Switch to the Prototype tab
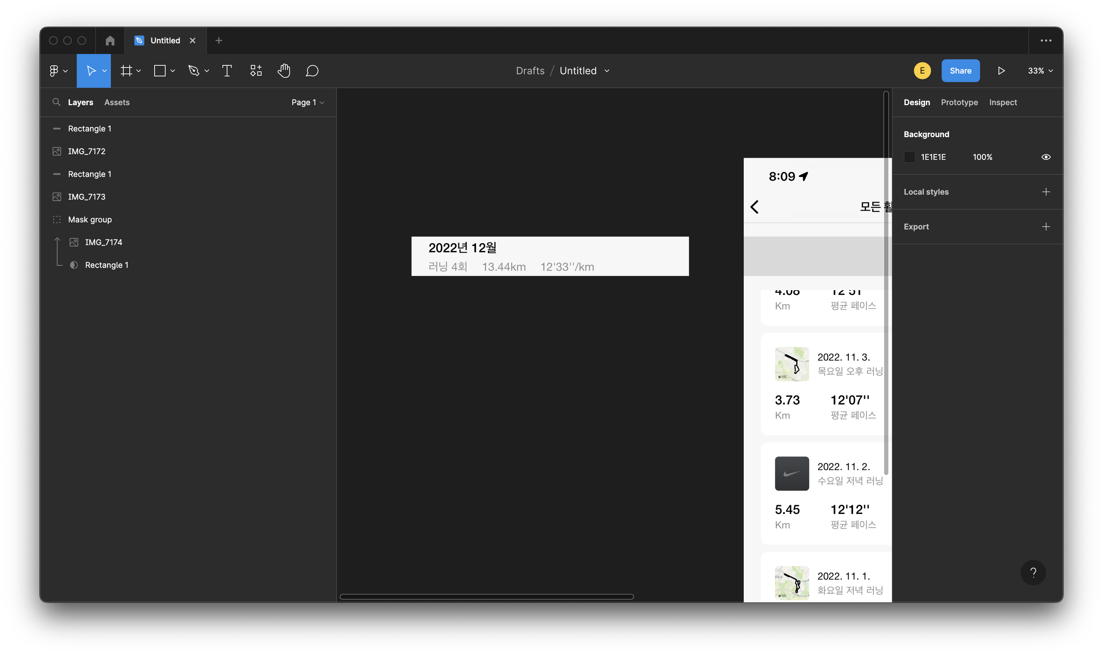 point(959,102)
